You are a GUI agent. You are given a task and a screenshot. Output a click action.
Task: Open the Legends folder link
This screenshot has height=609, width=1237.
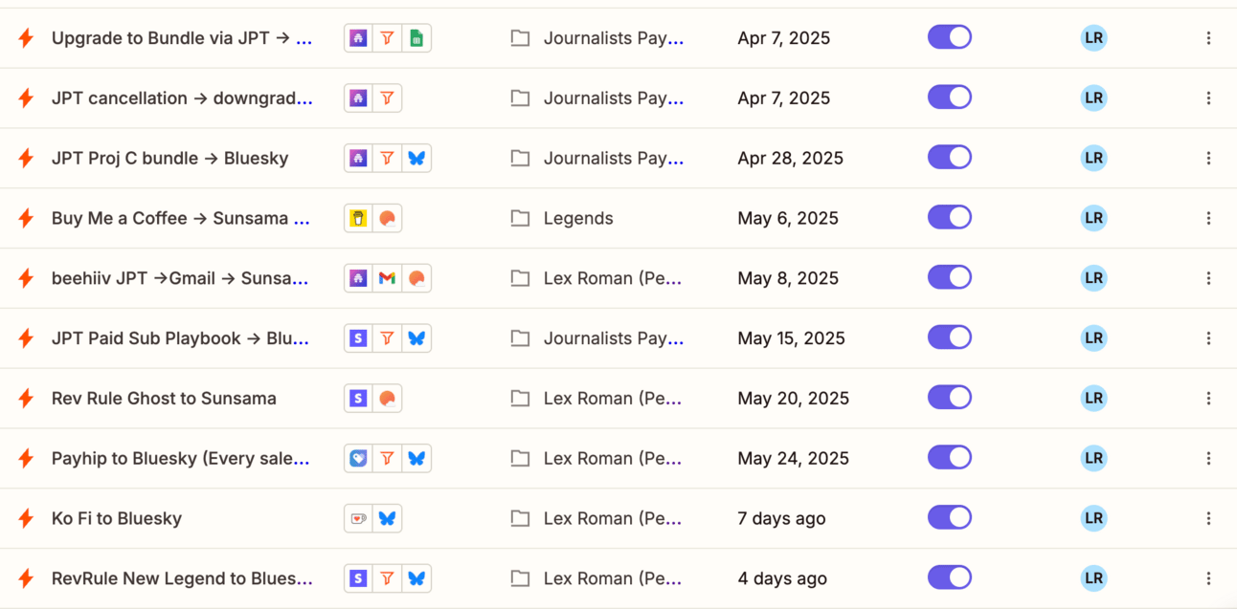(578, 219)
